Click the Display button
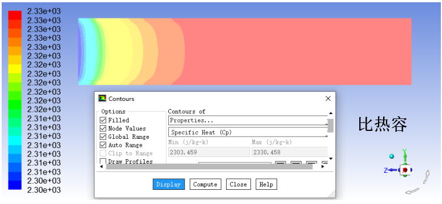 (x=168, y=184)
